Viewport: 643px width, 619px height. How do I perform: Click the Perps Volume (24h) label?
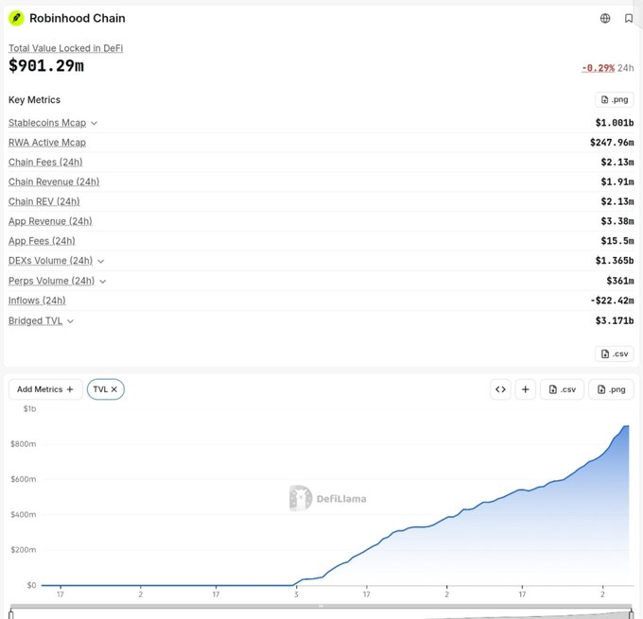(51, 281)
